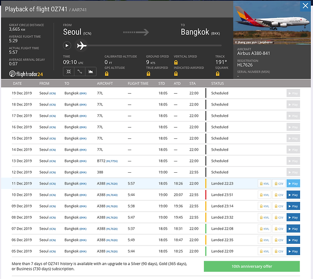
Task: Download KML for 08 Dec 2019 flight
Action: click(264, 217)
